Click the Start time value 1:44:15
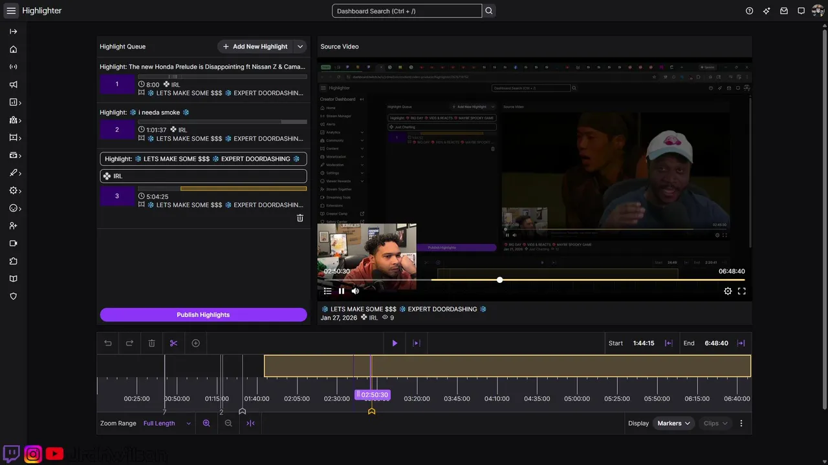Screen dimensions: 828x465 [644, 343]
